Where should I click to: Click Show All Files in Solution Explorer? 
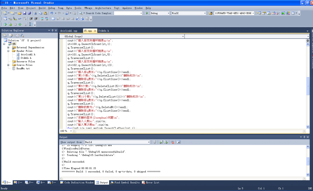click(11, 35)
